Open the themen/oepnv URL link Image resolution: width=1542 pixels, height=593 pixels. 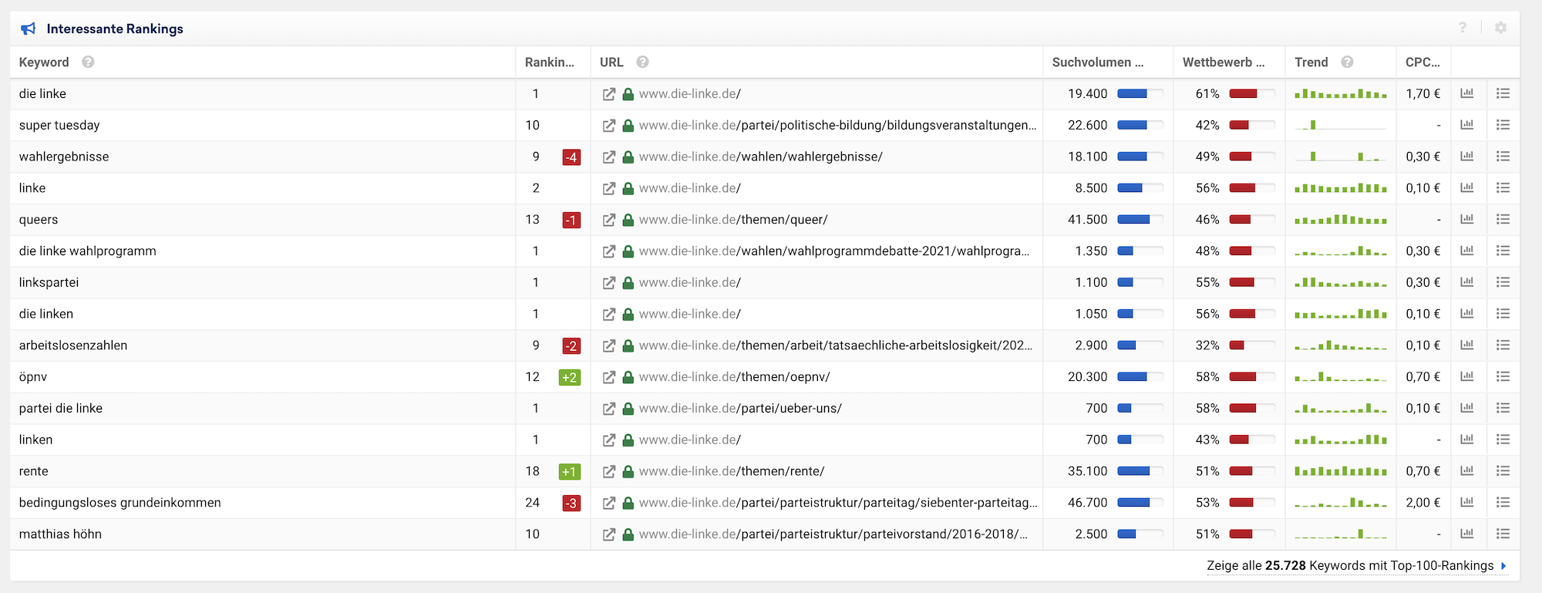coord(735,376)
